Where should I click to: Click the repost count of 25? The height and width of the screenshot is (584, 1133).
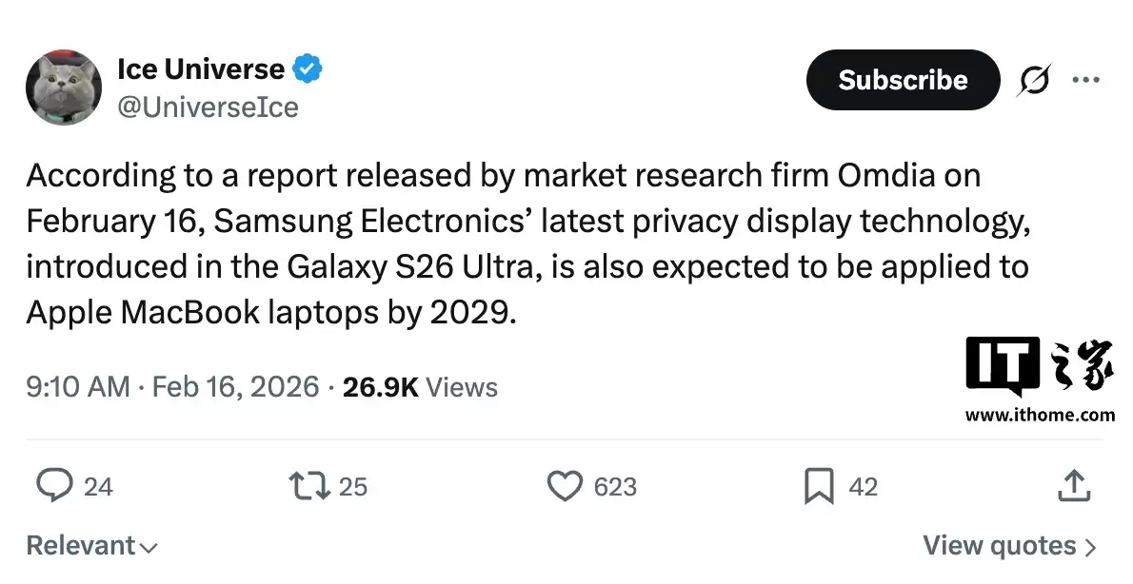click(x=350, y=487)
